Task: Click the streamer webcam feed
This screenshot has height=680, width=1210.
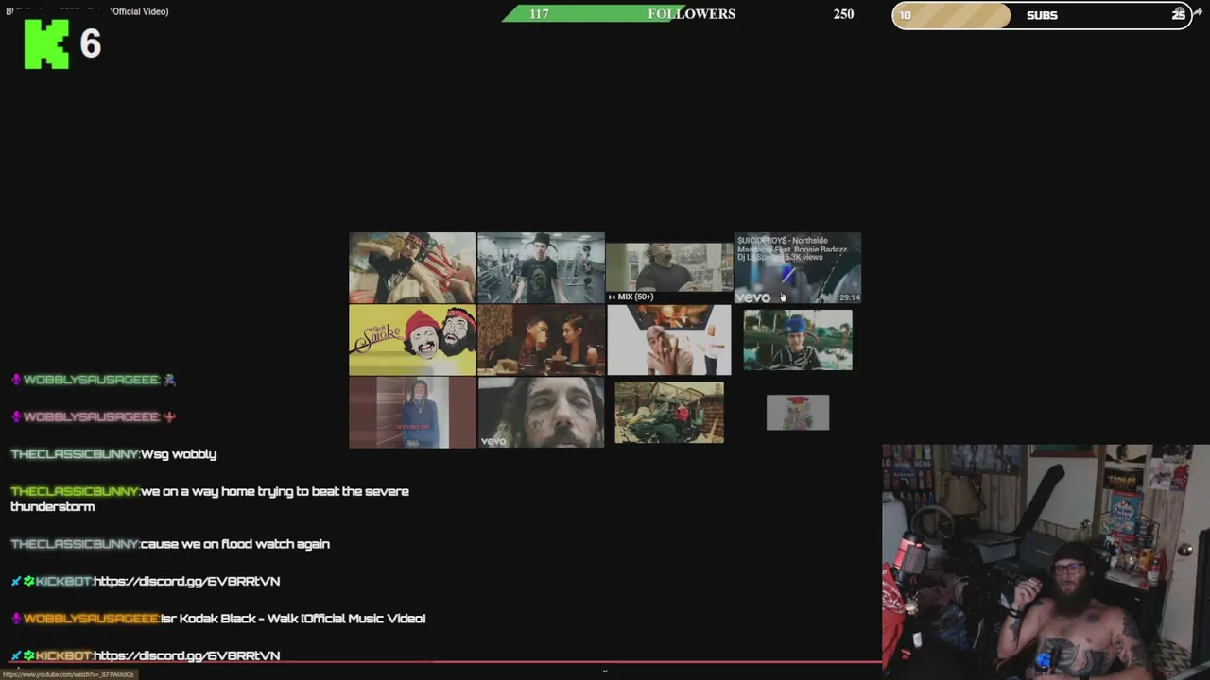Action: (x=1046, y=562)
